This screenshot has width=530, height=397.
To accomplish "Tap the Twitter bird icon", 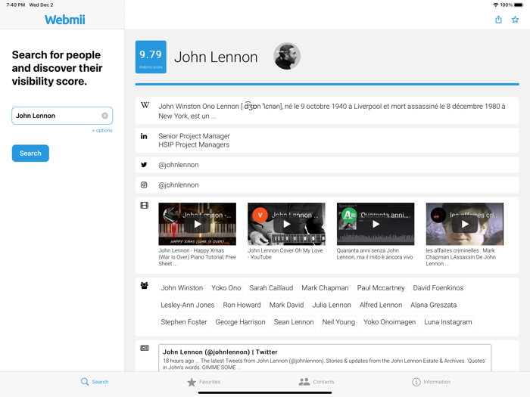I will (144, 165).
